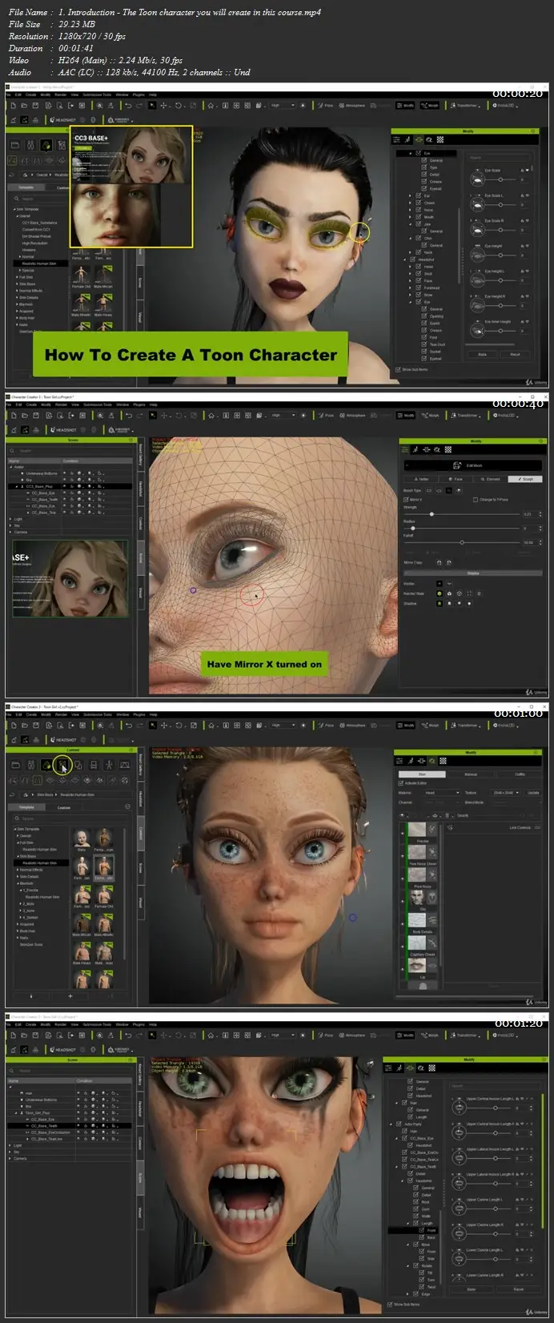
Task: Expand the Light node in the 00:00:40 Scene tree
Action: coord(10,519)
